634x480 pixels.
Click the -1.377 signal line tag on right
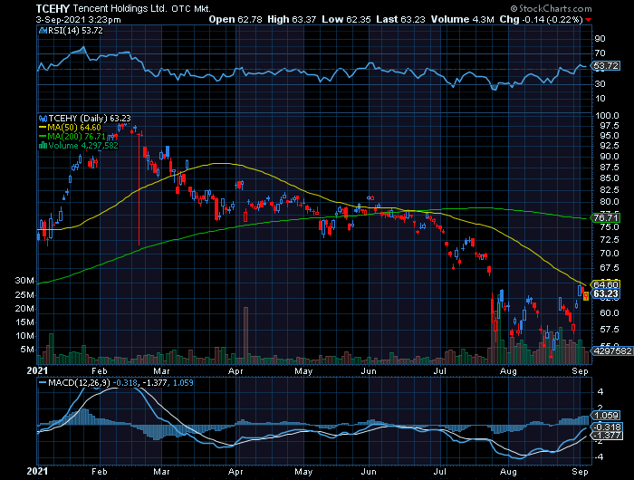pos(607,436)
